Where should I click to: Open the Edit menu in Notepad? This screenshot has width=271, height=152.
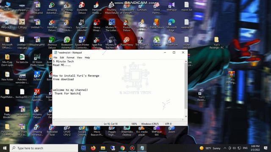coord(62,57)
